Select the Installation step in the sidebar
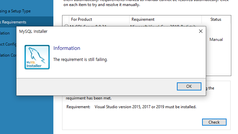The height and width of the screenshot is (134, 238). pyautogui.click(x=5, y=33)
